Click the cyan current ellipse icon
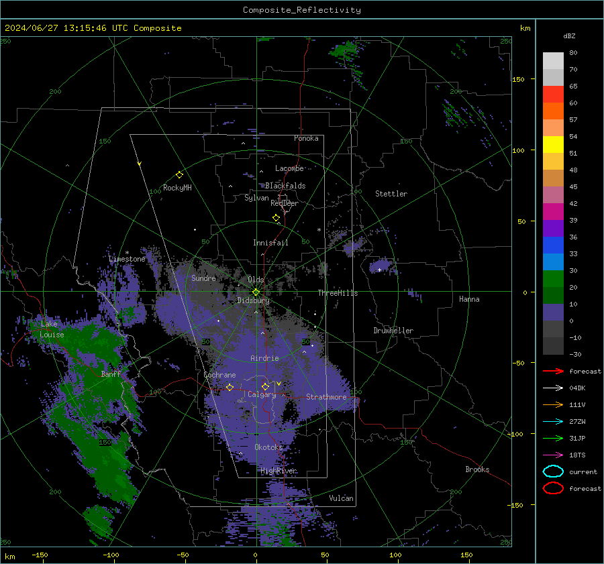 (x=553, y=471)
